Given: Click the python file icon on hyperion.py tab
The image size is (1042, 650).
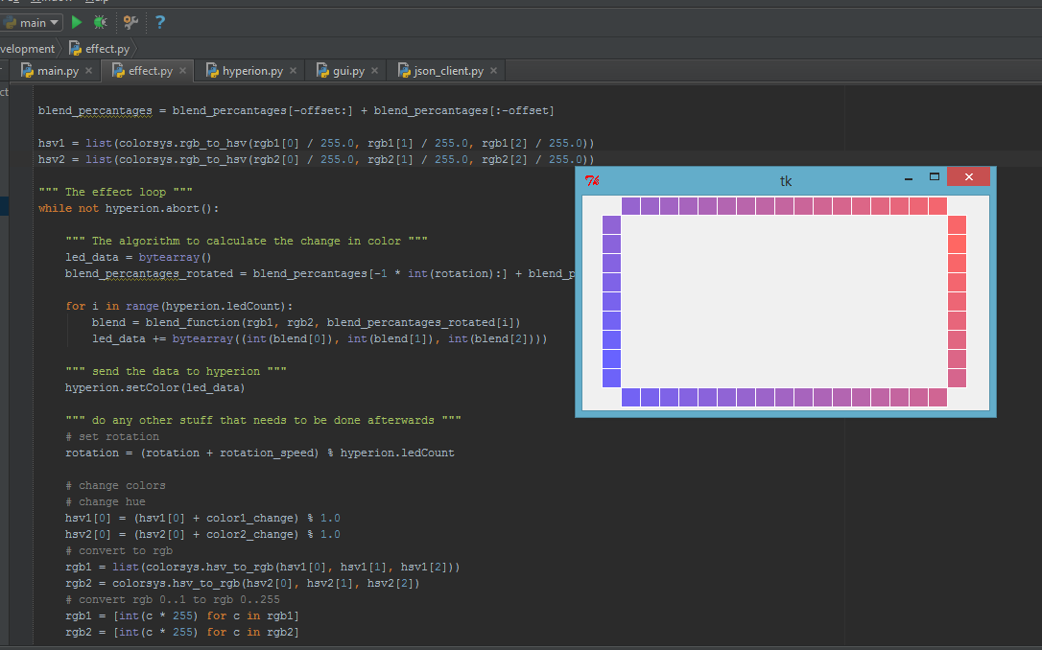Looking at the screenshot, I should coord(212,70).
